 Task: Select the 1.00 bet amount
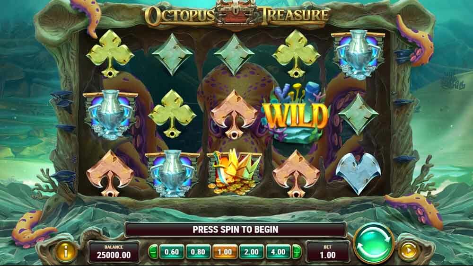pos(225,252)
